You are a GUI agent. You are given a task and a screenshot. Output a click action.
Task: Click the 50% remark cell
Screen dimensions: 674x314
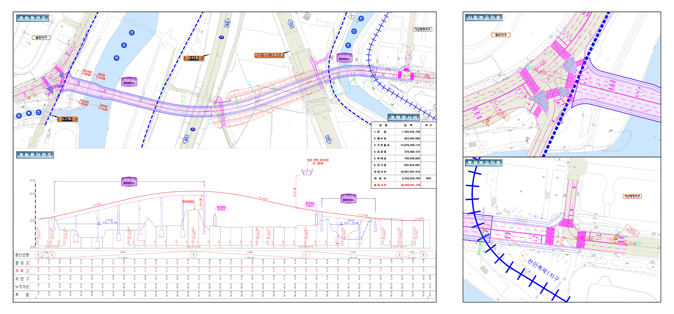(428, 178)
